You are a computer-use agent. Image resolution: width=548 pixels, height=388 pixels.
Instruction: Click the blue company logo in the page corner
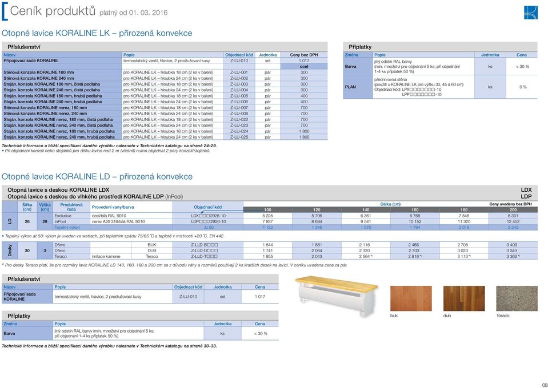point(530,13)
